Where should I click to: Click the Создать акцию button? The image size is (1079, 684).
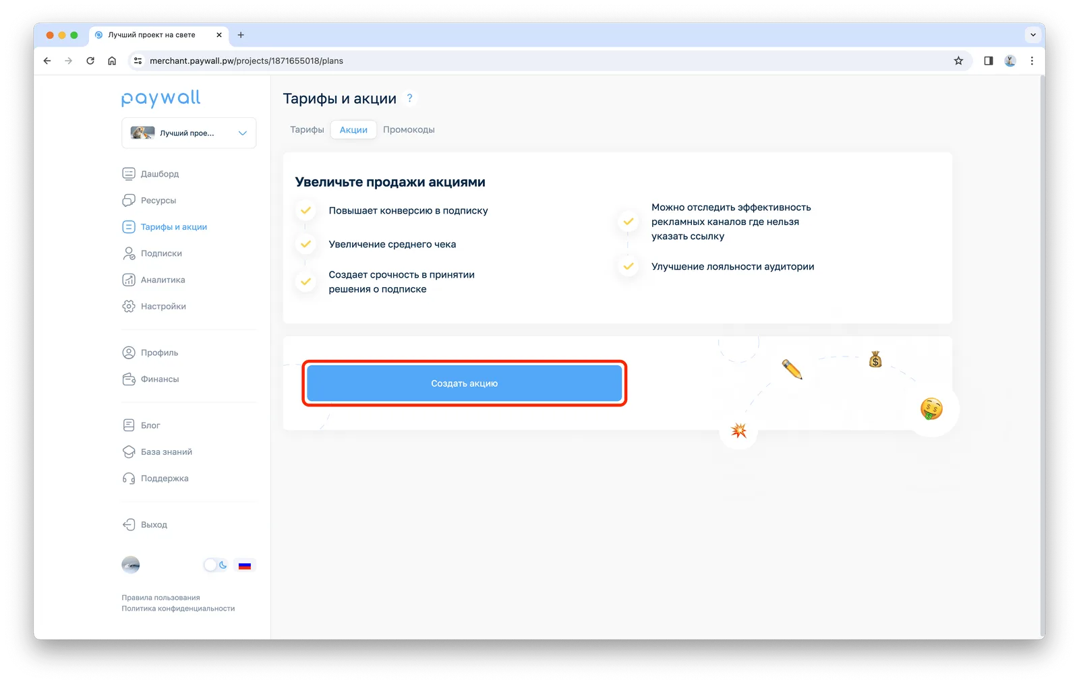pyautogui.click(x=465, y=383)
